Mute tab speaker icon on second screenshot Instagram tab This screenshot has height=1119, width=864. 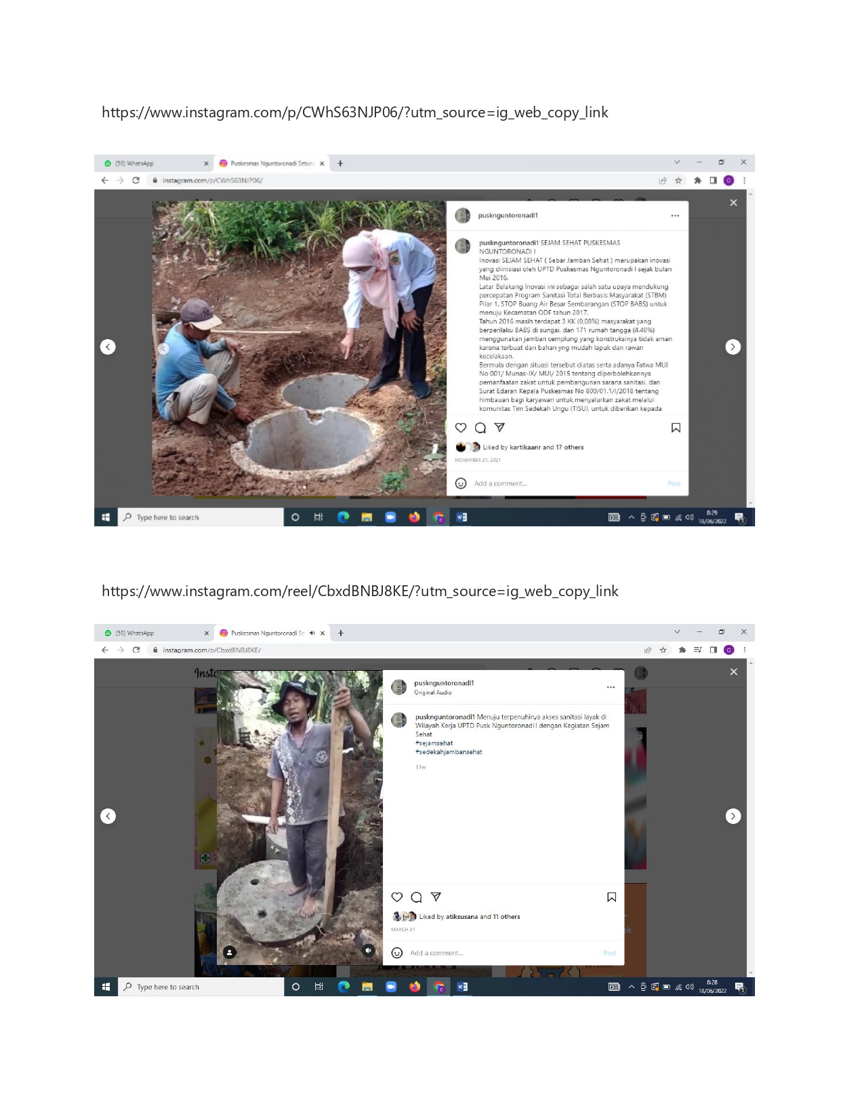pyautogui.click(x=312, y=633)
